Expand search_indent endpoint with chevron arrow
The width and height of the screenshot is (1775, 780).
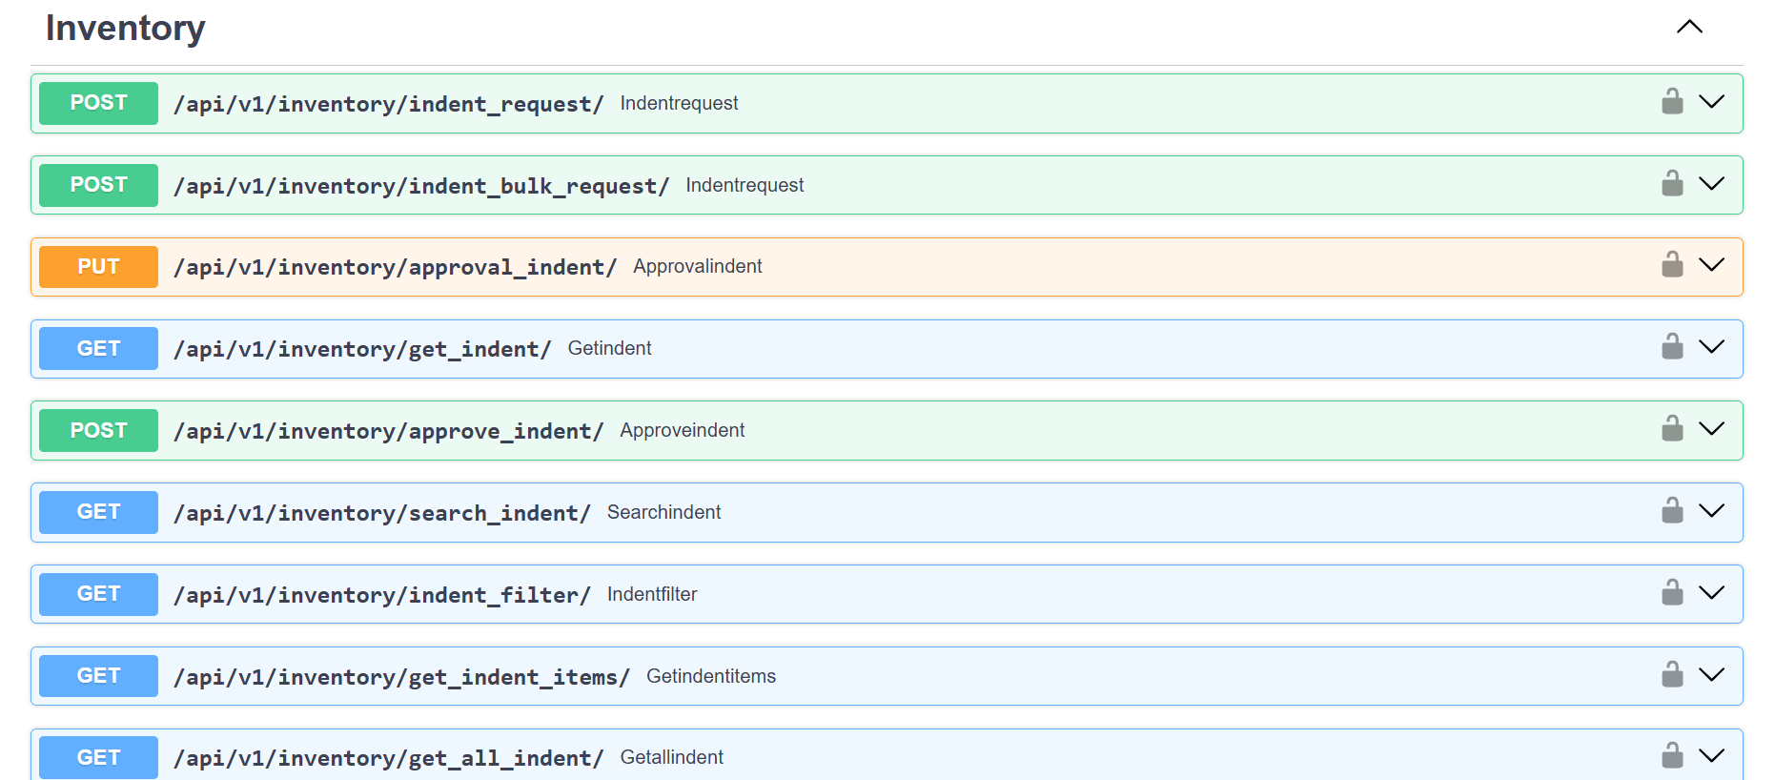pyautogui.click(x=1712, y=510)
